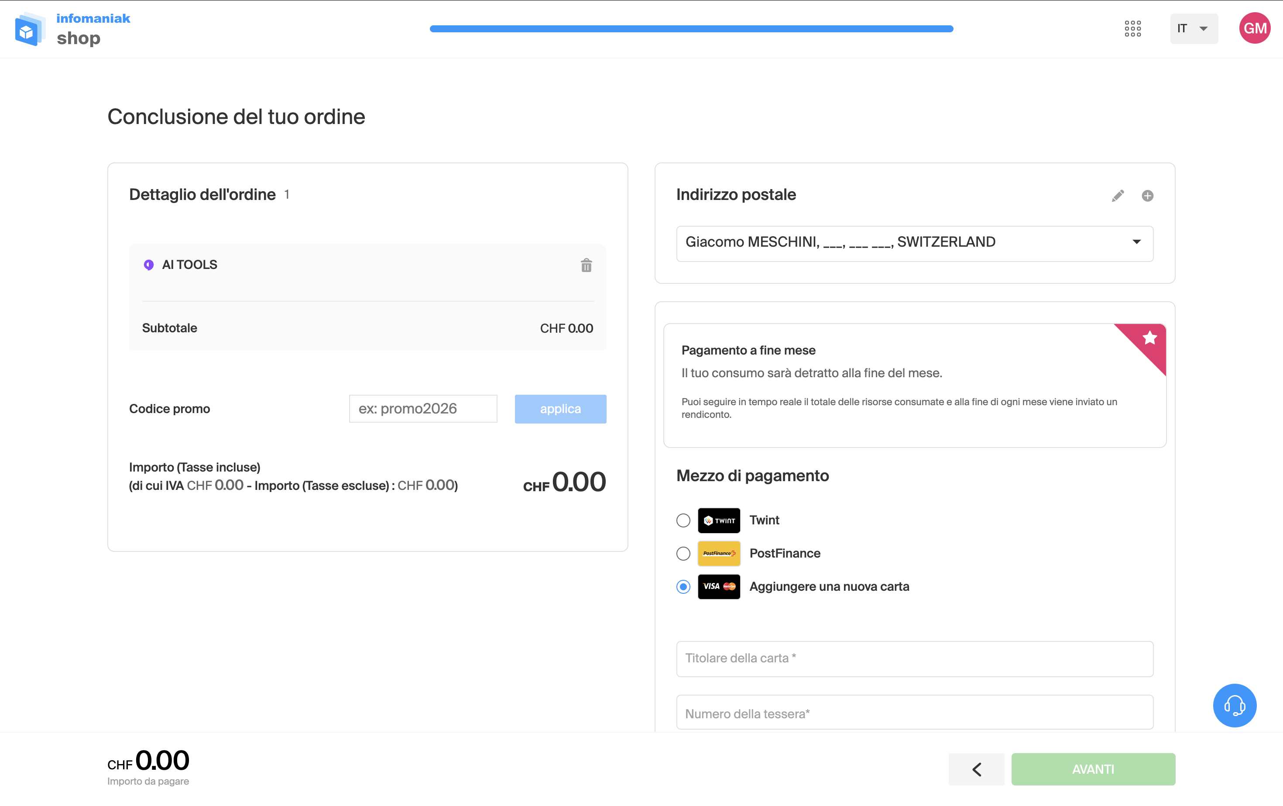Click the blue order progress bar
Image resolution: width=1283 pixels, height=806 pixels.
[692, 29]
